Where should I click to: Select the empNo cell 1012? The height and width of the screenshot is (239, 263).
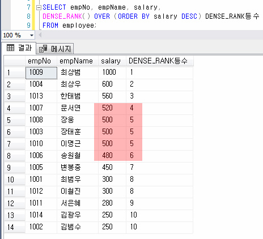click(41, 191)
